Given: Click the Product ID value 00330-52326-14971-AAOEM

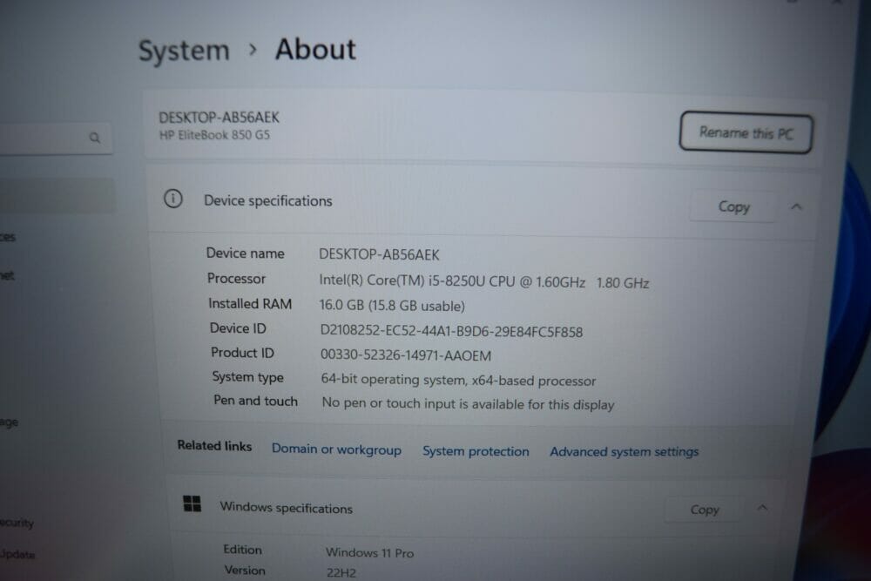Looking at the screenshot, I should coord(406,355).
